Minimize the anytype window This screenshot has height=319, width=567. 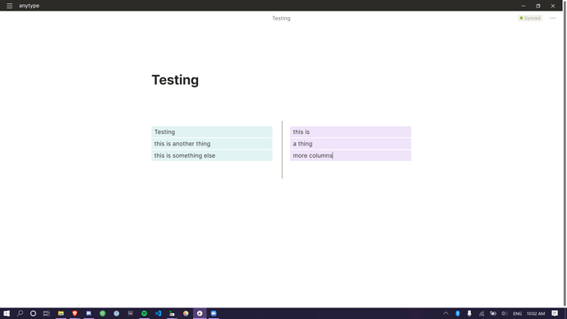coord(523,6)
